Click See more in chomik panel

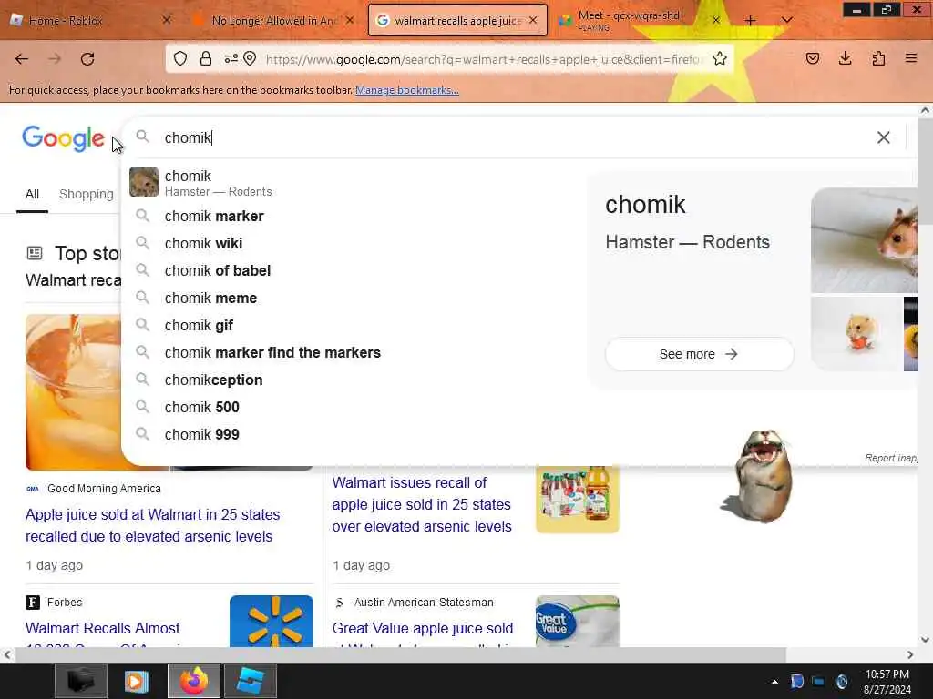click(699, 354)
